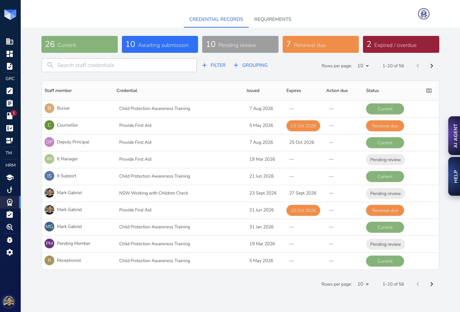Image resolution: width=460 pixels, height=312 pixels.
Task: Open the AI Agent side panel
Action: click(x=454, y=136)
